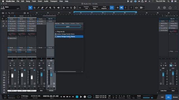This screenshot has height=100, width=179.
Task: Close the mixer with the X icon
Action: (x=3, y=19)
